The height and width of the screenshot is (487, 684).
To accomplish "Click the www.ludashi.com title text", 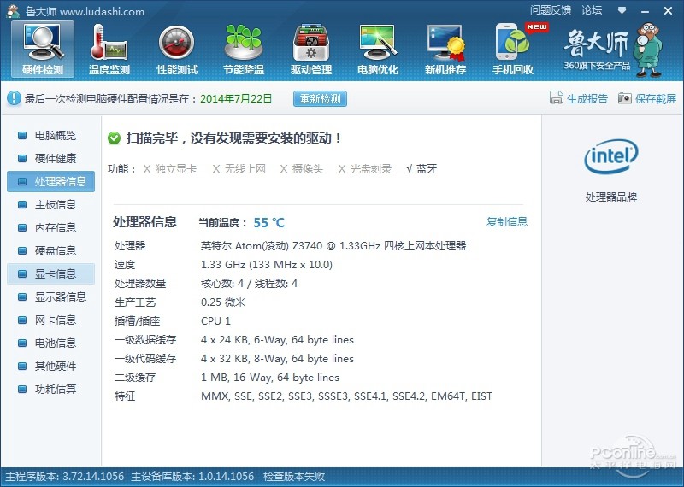I will [102, 12].
